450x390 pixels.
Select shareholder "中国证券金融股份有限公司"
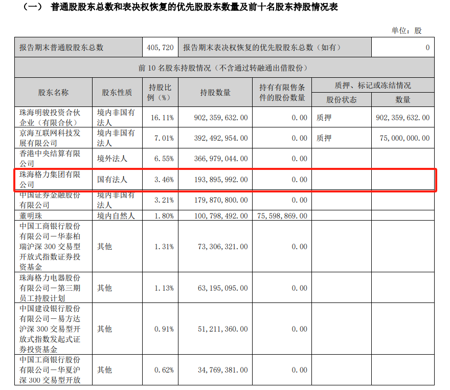(x=50, y=200)
